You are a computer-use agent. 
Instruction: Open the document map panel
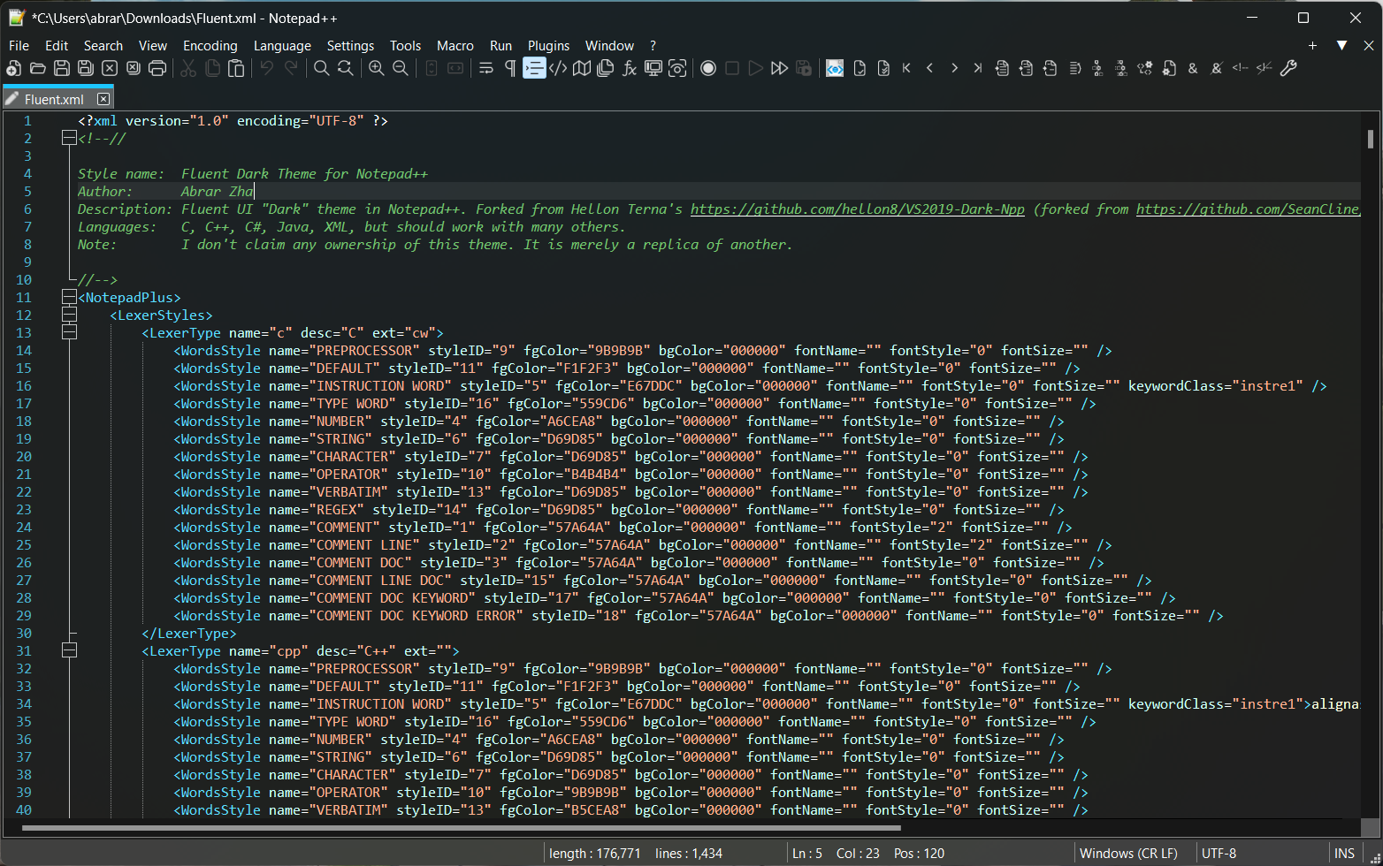[x=582, y=68]
